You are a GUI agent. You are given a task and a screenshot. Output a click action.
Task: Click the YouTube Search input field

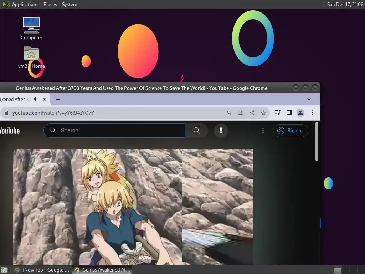pos(114,131)
